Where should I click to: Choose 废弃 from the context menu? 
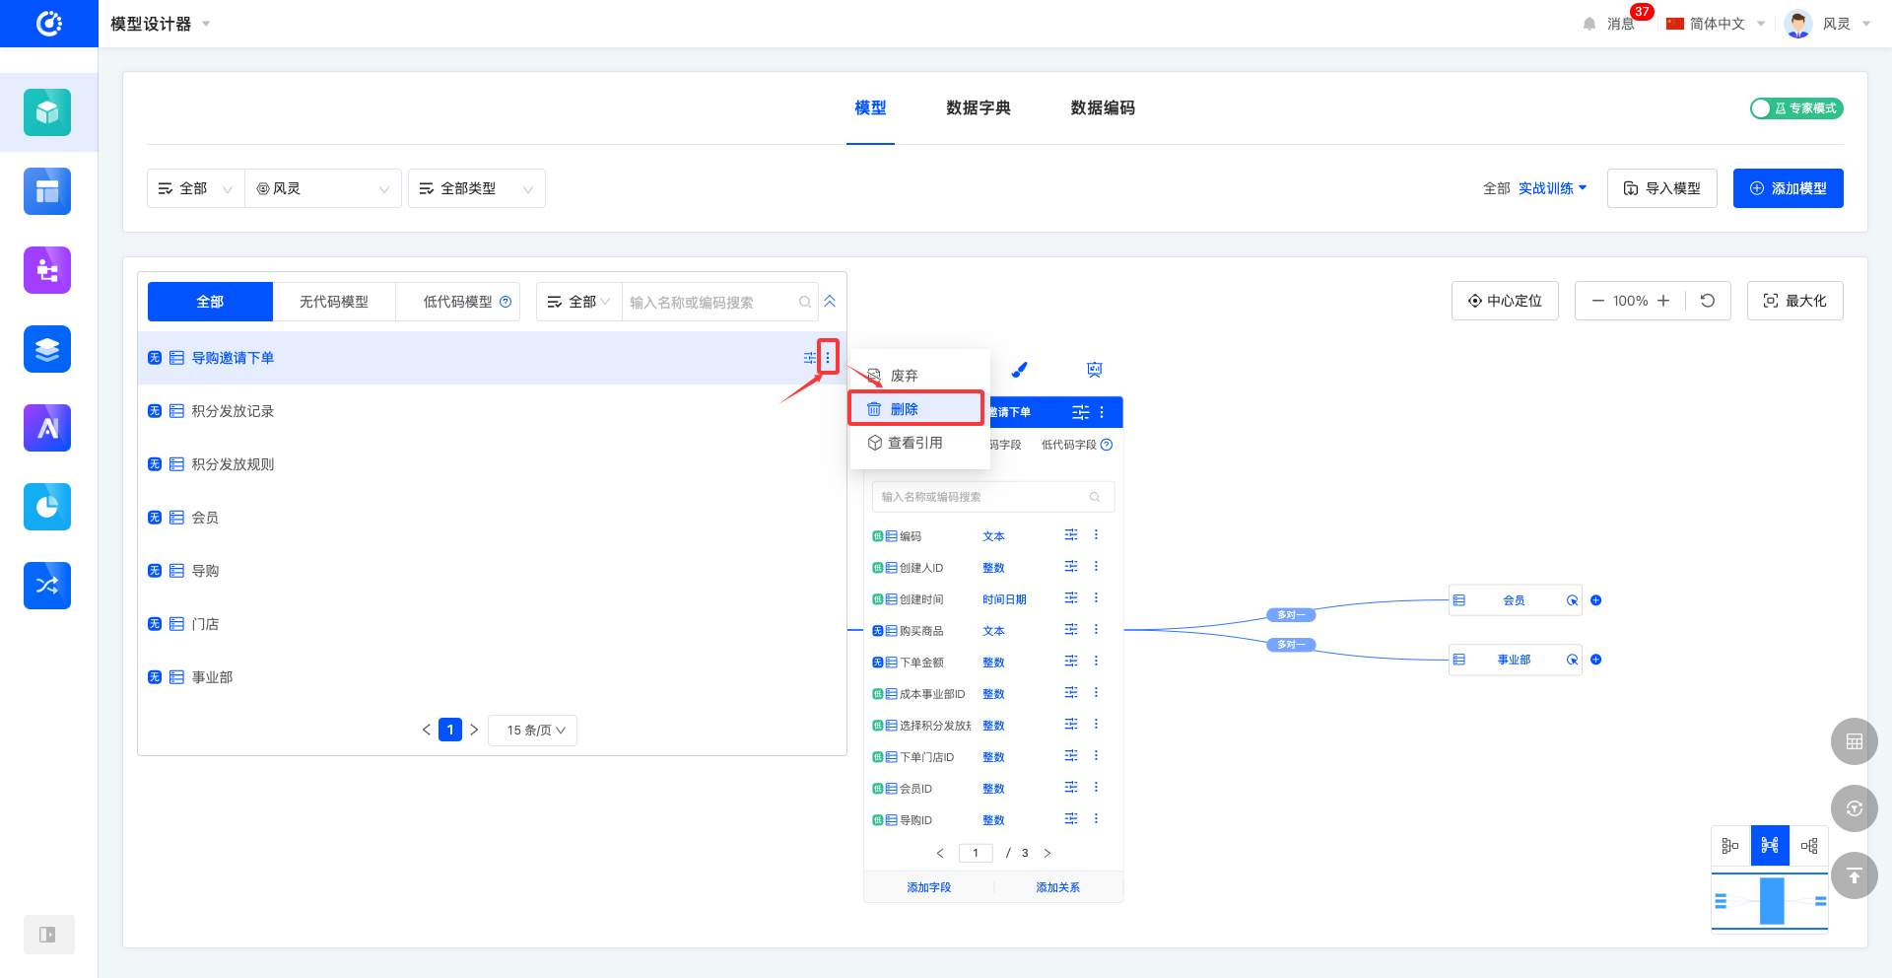[916, 376]
